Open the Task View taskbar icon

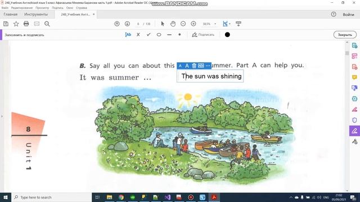pos(97,197)
